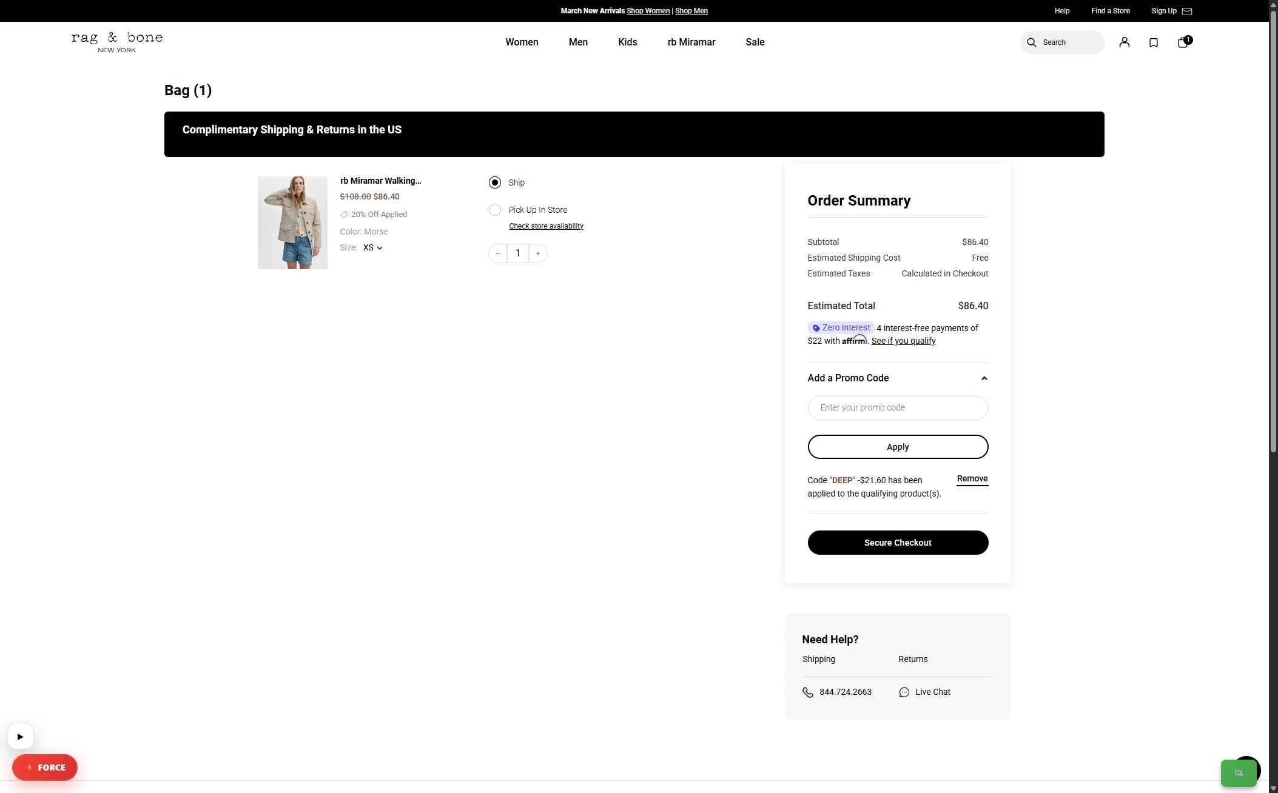Click the promo code input field

897,408
